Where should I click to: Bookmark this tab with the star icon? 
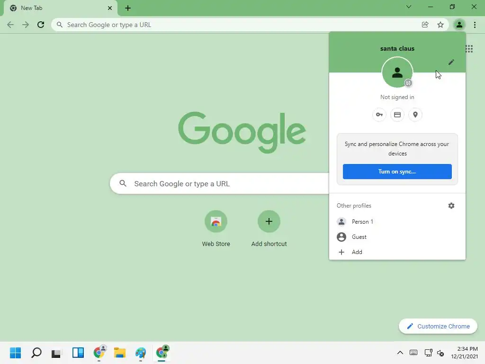pos(440,25)
